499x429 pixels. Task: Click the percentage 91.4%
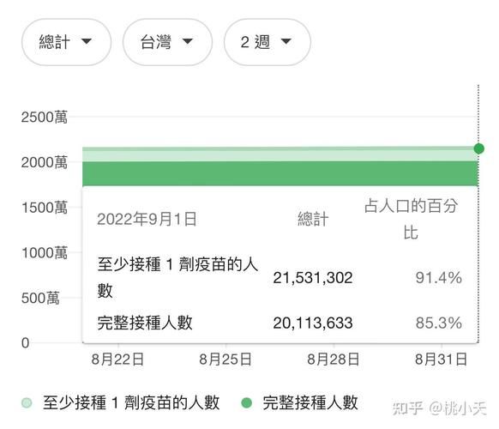(x=438, y=278)
